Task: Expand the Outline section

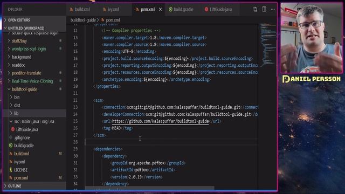Action: tap(34, 186)
